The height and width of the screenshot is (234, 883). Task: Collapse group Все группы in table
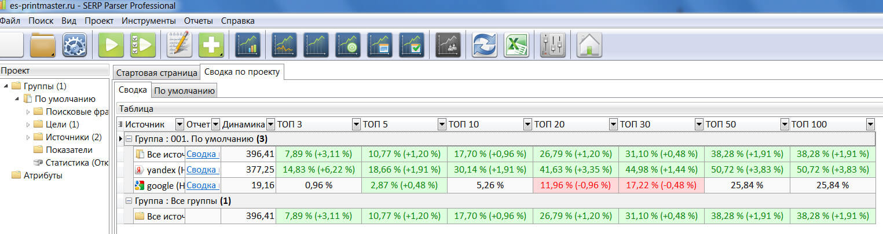tap(129, 201)
